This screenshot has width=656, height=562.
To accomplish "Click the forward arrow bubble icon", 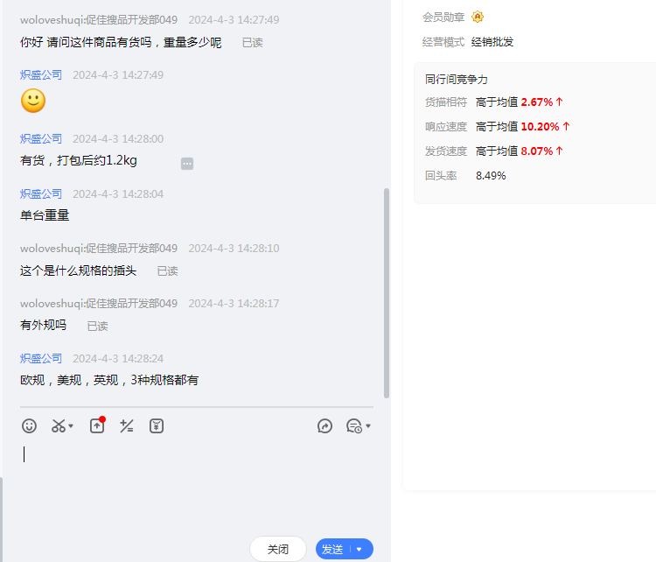I will (x=325, y=426).
